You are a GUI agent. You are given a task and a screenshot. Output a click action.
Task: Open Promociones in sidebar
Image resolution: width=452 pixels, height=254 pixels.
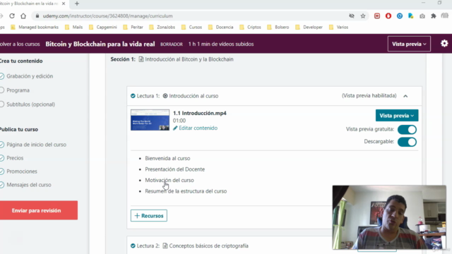click(22, 171)
